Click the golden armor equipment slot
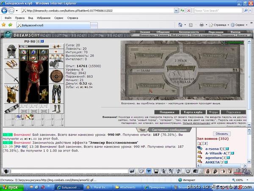The width and height of the screenshot is (254, 191). (x=11, y=94)
